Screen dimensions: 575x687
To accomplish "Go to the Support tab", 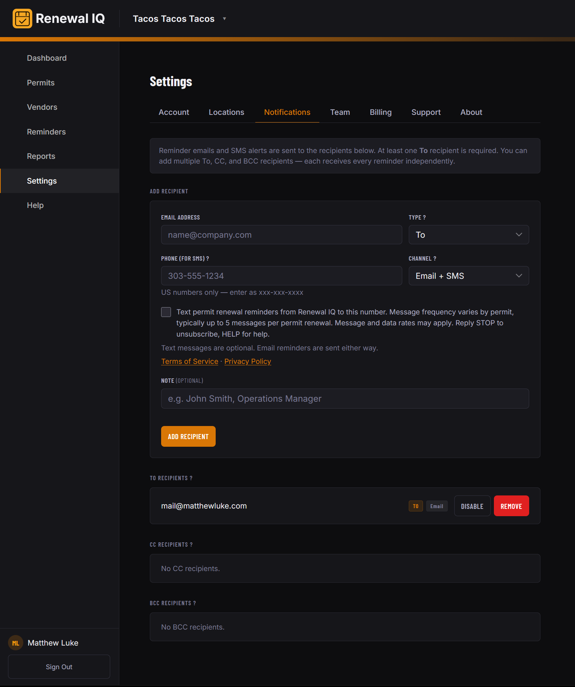I will pyautogui.click(x=426, y=112).
